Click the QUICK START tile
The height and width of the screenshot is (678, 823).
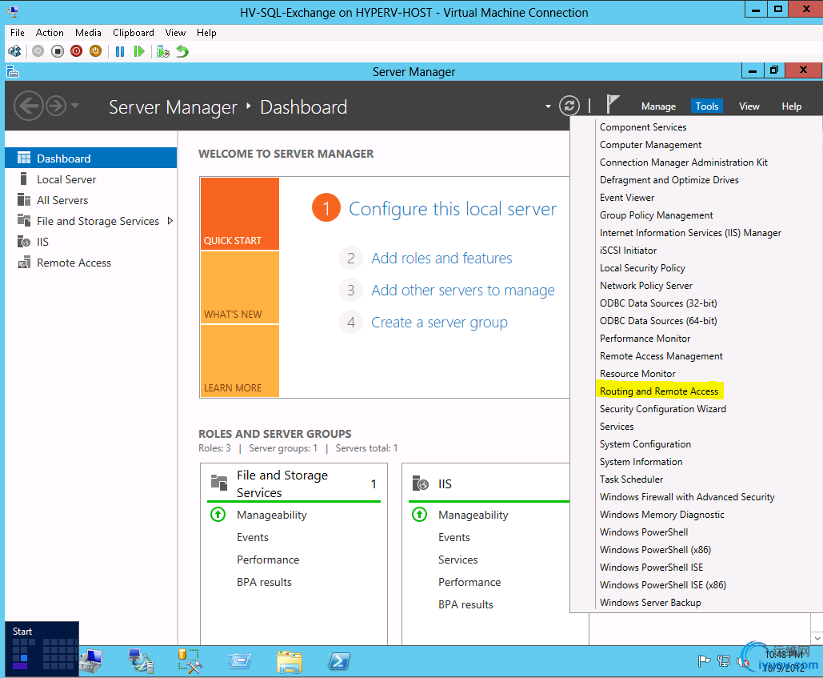tap(239, 213)
